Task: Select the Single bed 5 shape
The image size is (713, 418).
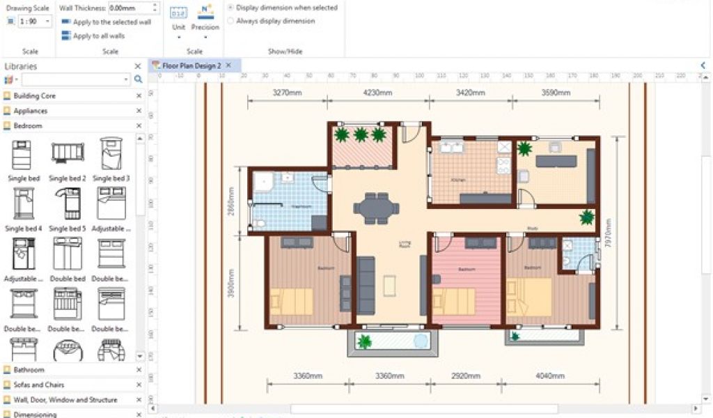Action: [x=67, y=204]
